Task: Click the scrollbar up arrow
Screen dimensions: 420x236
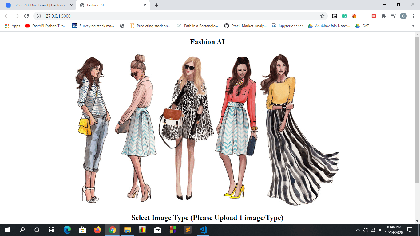Action: [x=417, y=34]
